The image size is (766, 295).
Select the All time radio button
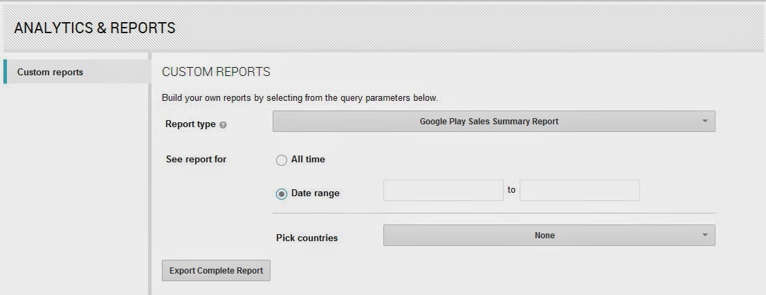coord(282,160)
